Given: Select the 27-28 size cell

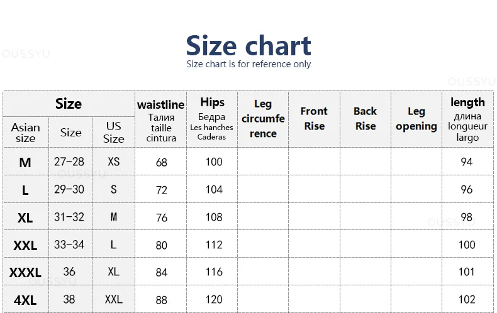Looking at the screenshot, I should coord(69,162).
